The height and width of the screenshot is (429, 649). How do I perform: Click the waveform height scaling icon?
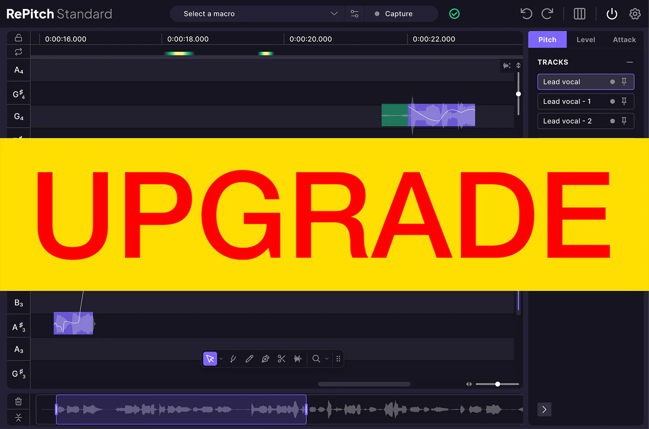507,66
